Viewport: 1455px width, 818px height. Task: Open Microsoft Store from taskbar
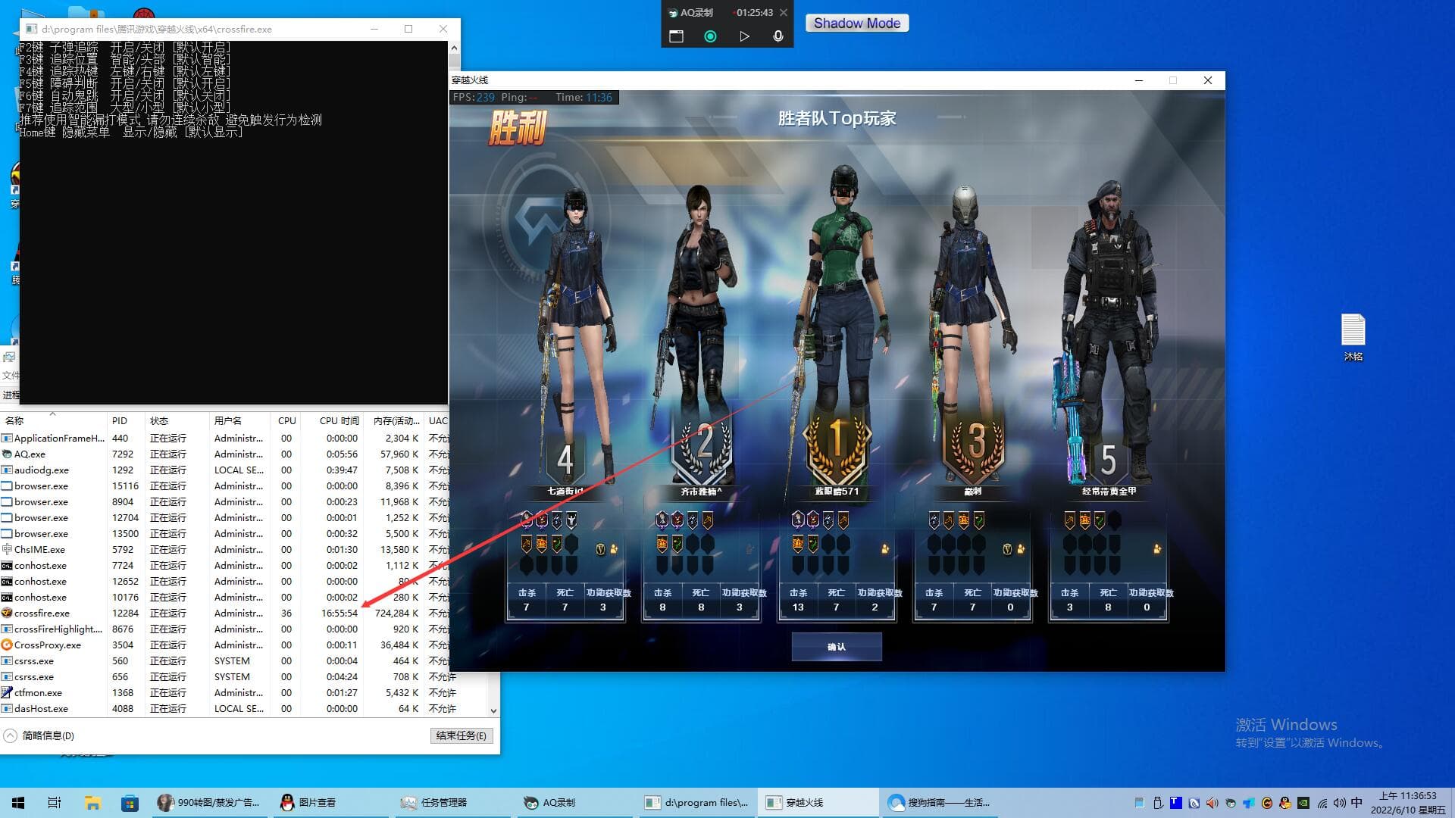130,803
